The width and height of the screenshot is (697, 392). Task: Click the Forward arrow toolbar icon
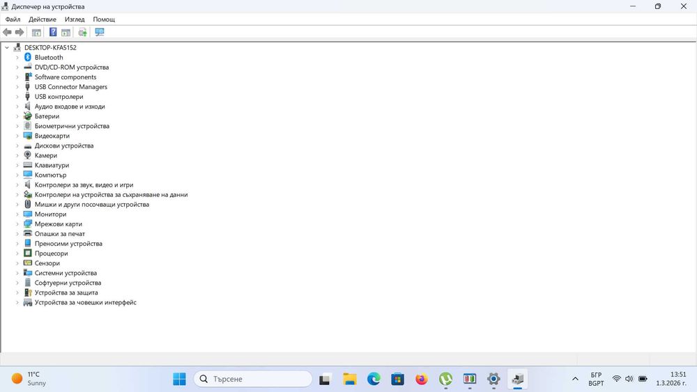[x=20, y=32]
